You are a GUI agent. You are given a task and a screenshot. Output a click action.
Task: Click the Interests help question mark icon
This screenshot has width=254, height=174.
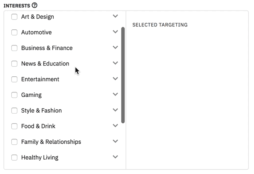pyautogui.click(x=34, y=5)
